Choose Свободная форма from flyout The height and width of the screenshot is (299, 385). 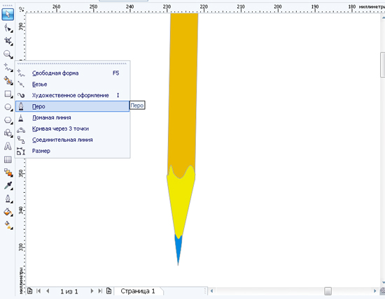(x=72, y=73)
